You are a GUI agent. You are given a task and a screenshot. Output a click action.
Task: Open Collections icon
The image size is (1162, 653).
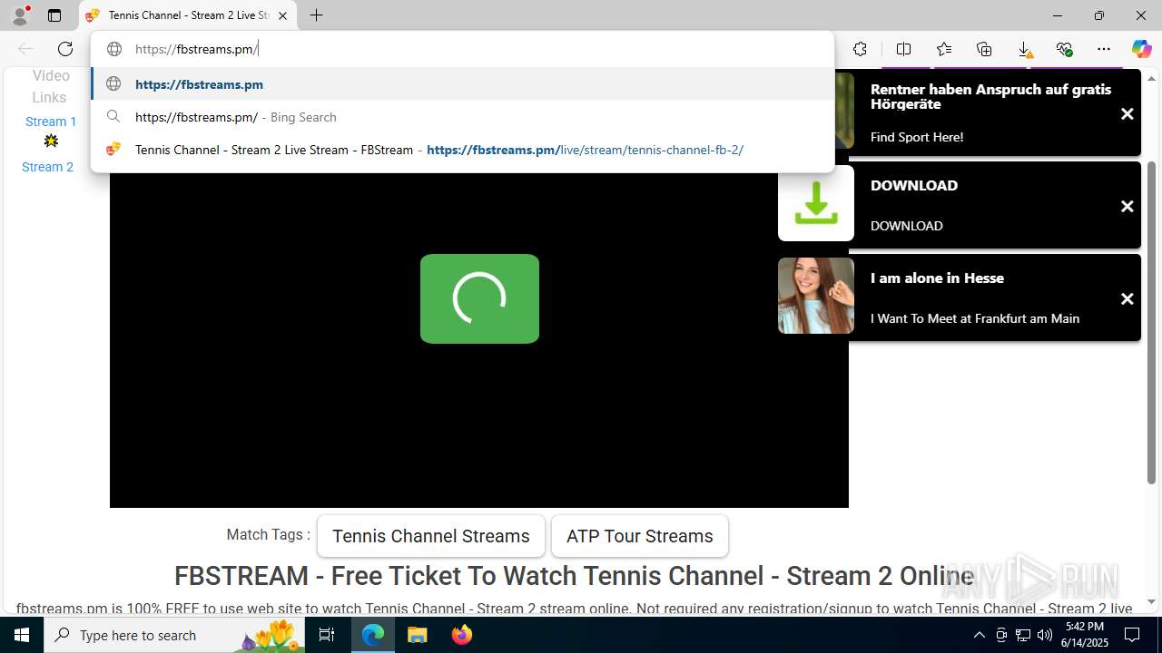(x=984, y=49)
